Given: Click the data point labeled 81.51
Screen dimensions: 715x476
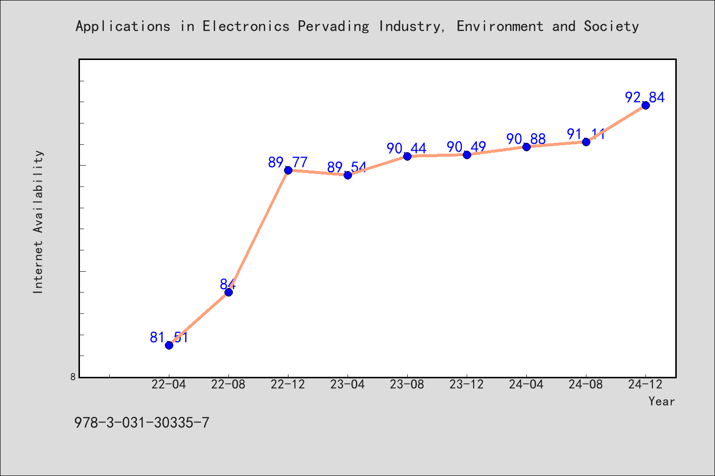Looking at the screenshot, I should [169, 345].
